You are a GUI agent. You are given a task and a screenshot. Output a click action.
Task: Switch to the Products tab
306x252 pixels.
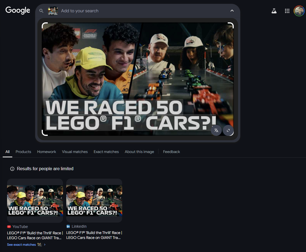tap(23, 152)
